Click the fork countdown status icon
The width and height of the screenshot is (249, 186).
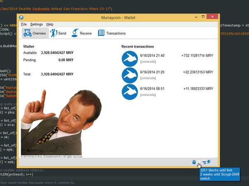199,162
